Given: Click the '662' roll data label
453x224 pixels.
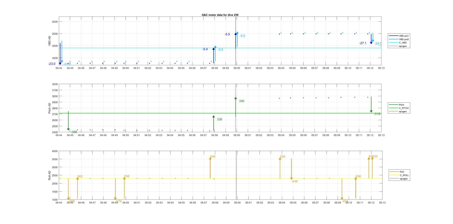Looking at the screenshot, I should (80, 176).
